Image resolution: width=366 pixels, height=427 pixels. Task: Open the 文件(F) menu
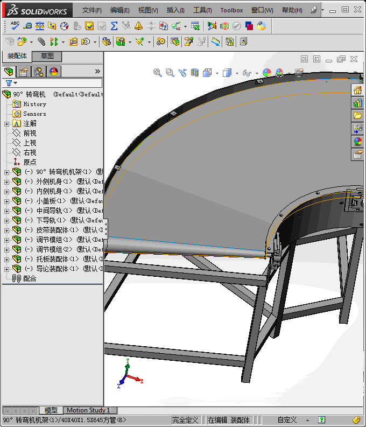click(x=91, y=10)
